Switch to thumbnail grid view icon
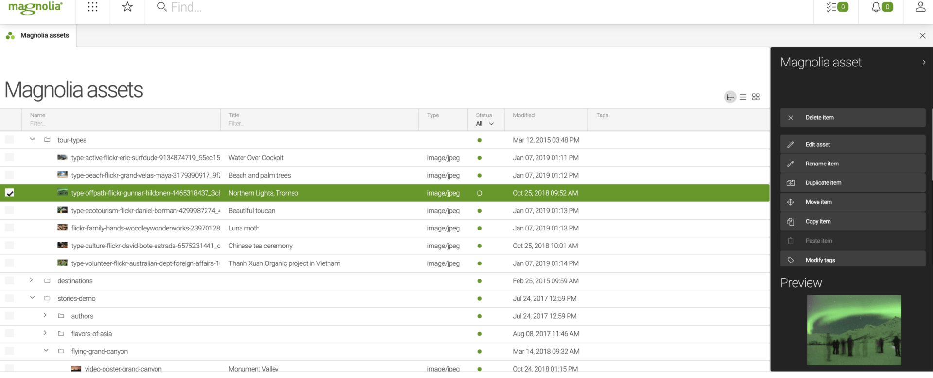This screenshot has width=933, height=378. coord(756,97)
